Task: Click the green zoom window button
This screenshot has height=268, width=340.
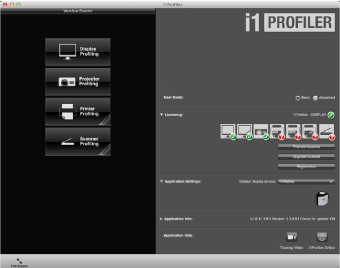Action: pyautogui.click(x=19, y=4)
